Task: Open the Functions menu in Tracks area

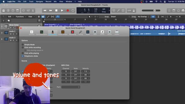Action: tap(21, 17)
